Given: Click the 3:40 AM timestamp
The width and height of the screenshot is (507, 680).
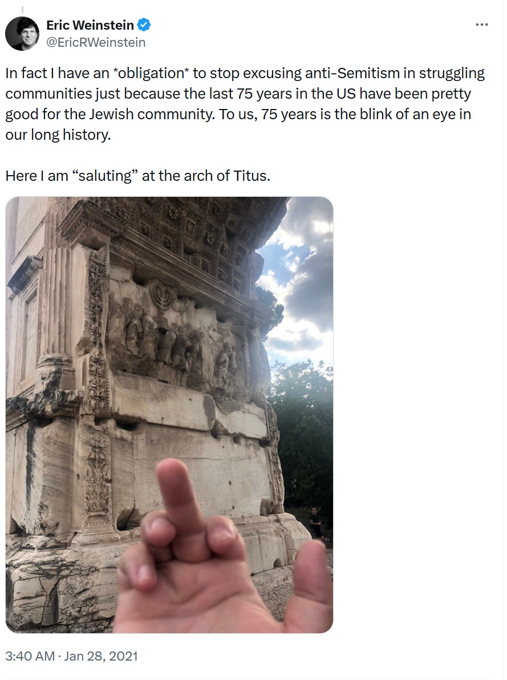Looking at the screenshot, I should (30, 656).
